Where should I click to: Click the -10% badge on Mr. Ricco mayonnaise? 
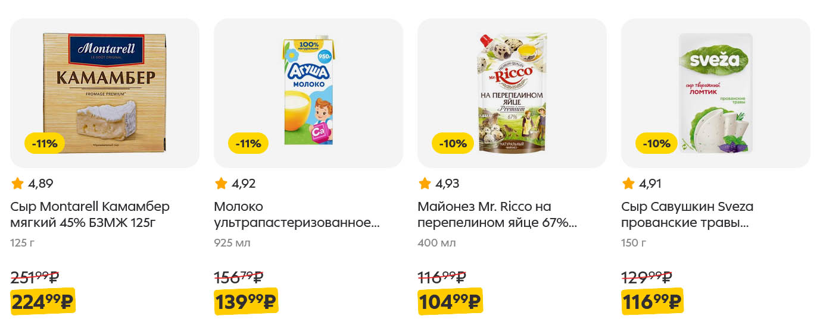(452, 143)
